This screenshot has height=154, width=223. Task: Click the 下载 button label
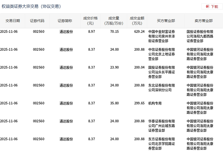pos(214,6)
